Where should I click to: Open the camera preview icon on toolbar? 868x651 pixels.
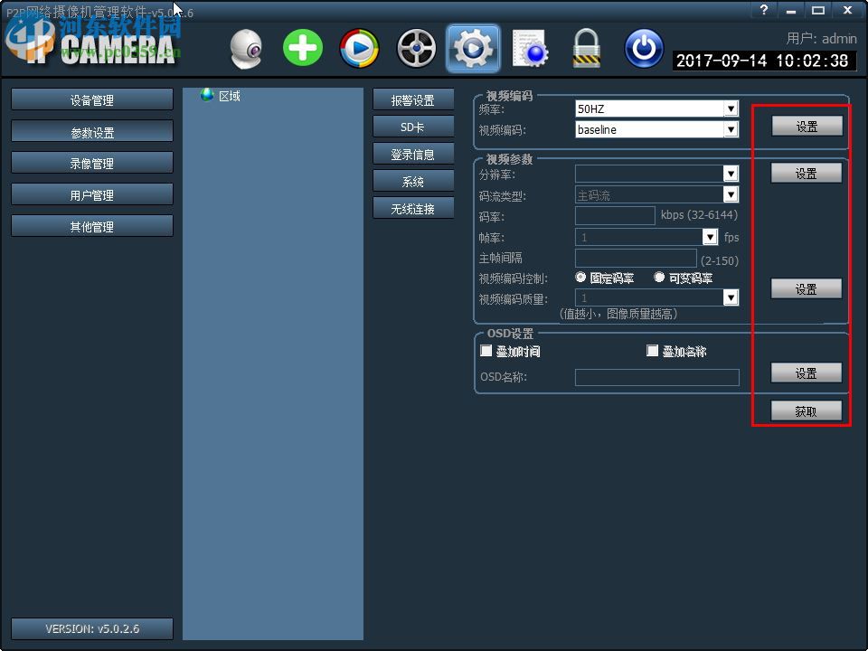coord(245,48)
